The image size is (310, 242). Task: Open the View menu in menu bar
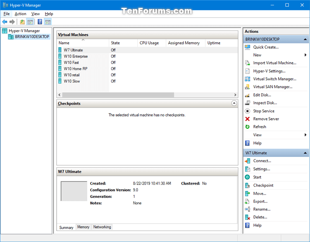36,14
